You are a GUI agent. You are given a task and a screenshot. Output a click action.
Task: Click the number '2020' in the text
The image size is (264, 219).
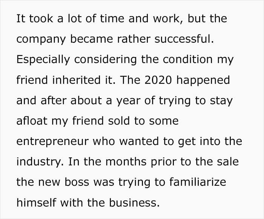point(158,80)
